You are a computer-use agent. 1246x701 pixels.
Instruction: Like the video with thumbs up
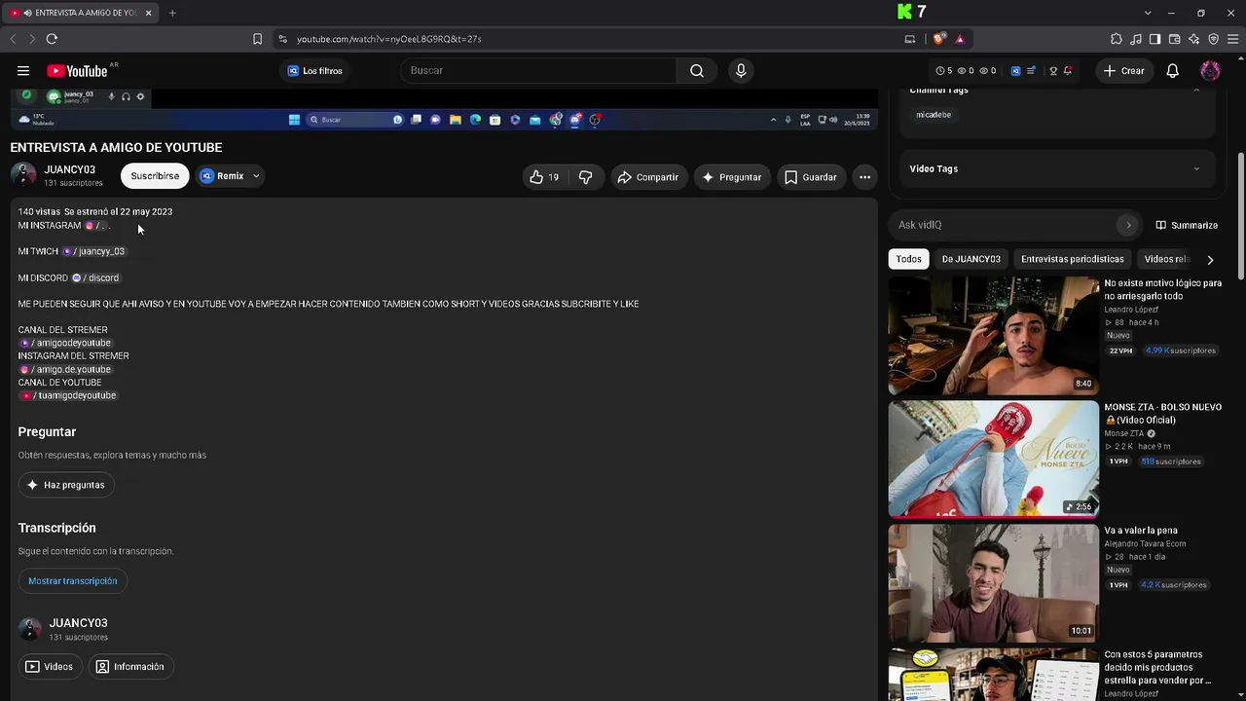tap(544, 177)
